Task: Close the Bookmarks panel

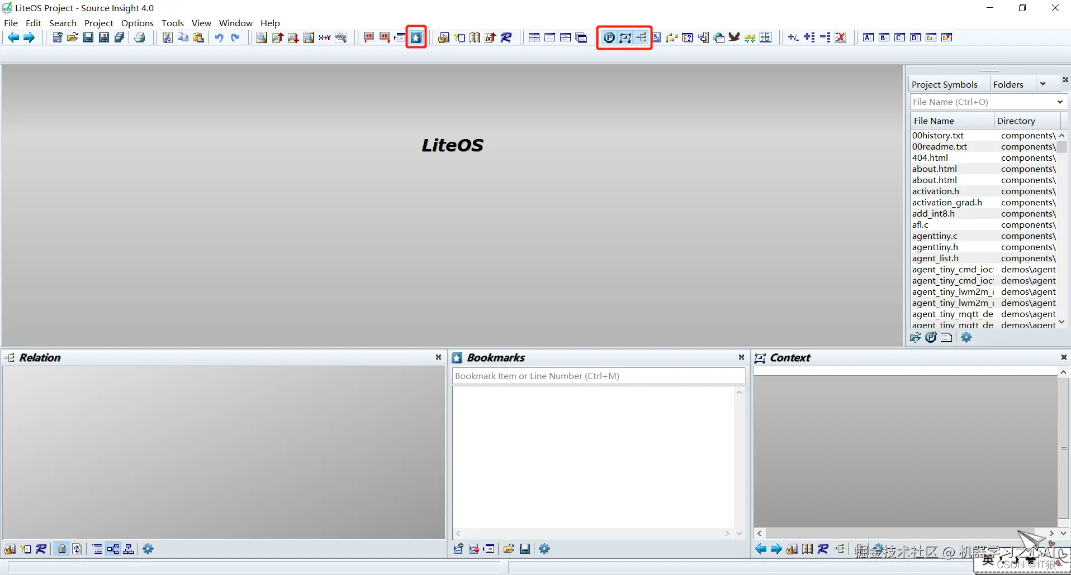Action: tap(741, 357)
